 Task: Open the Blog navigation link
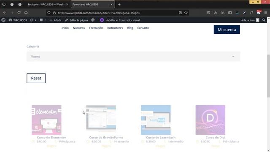[130, 28]
